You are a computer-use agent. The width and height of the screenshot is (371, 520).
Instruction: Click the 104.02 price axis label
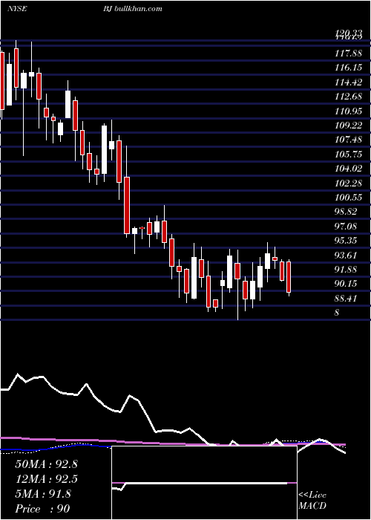click(x=348, y=169)
